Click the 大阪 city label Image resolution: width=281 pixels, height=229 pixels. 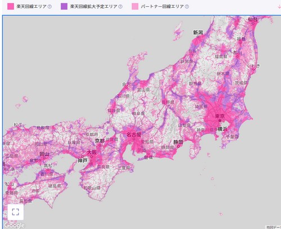click(92, 152)
